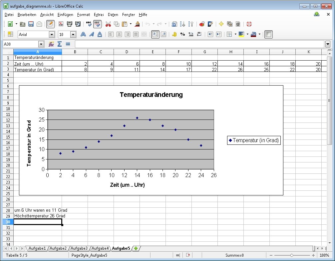Export the spreadsheet as PDF

(x=61, y=24)
